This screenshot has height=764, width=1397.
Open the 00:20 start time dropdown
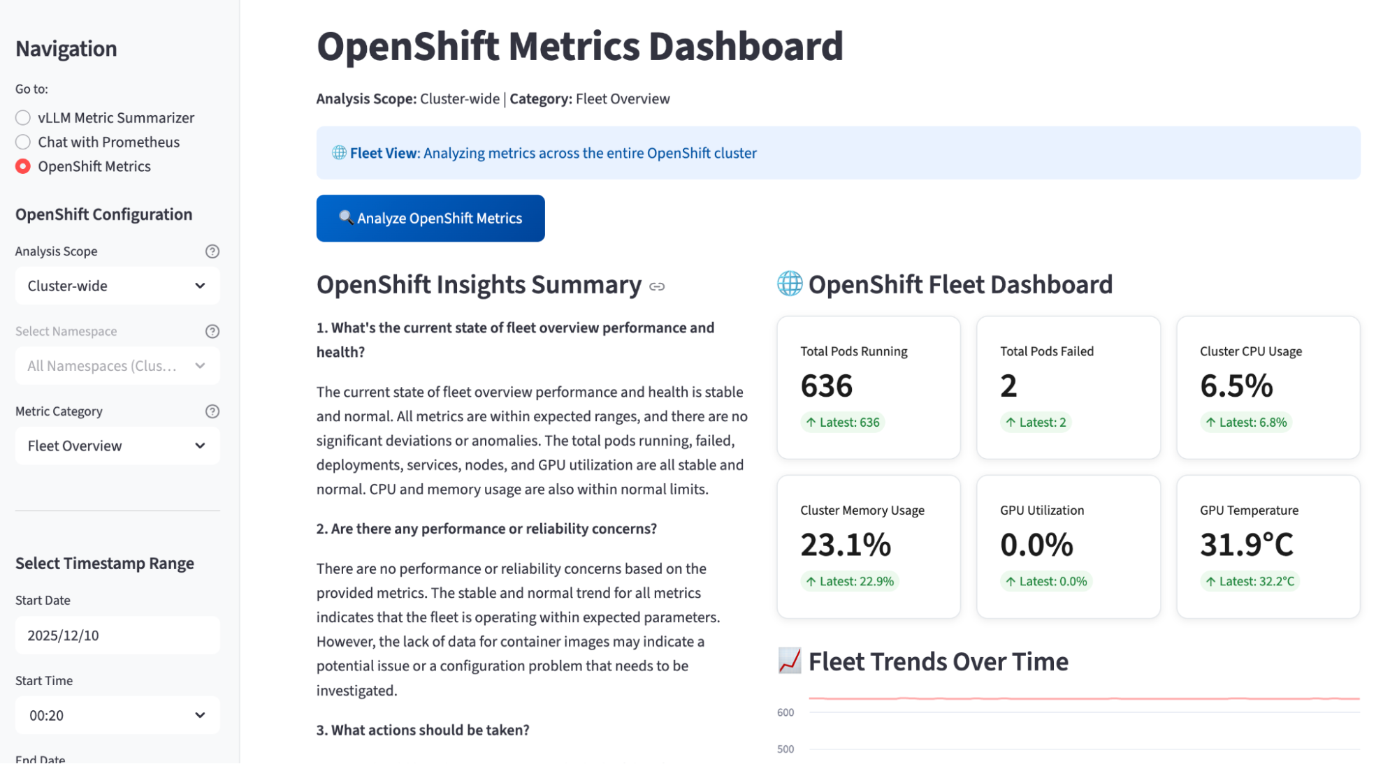pos(117,715)
